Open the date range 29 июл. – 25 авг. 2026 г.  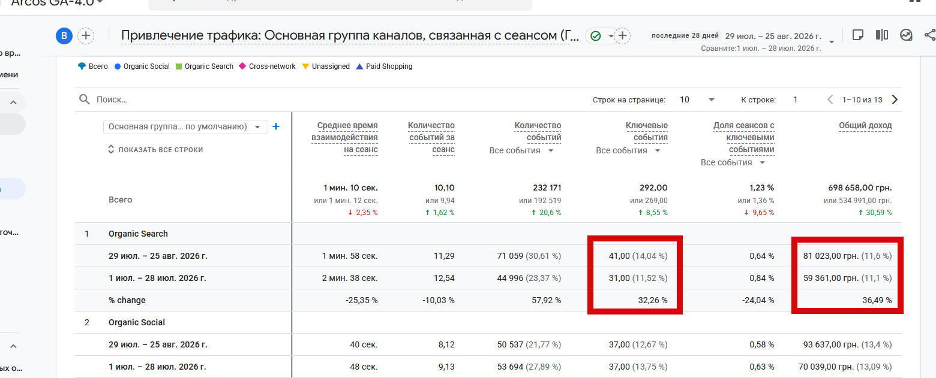[x=773, y=36]
